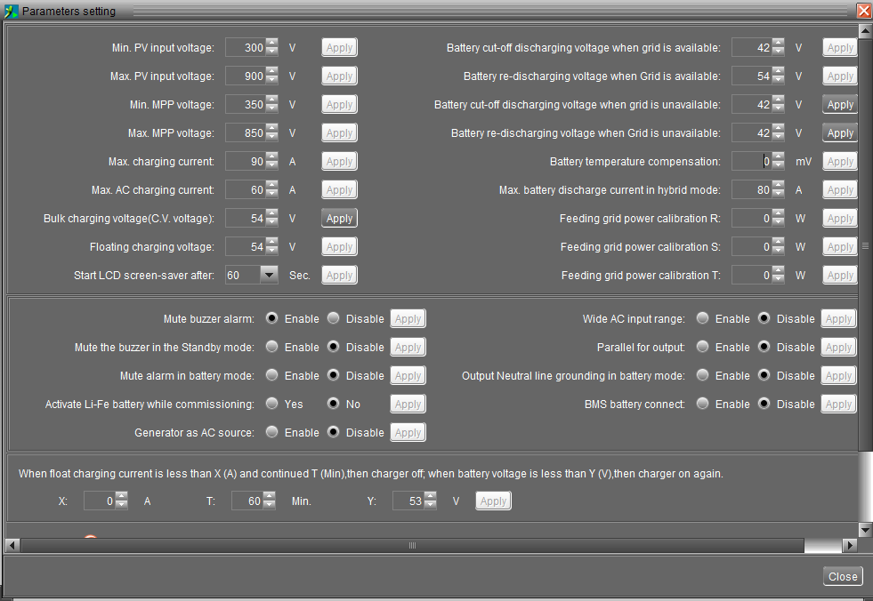This screenshot has height=601, width=873.
Task: Apply battery re-discharging voltage when grid unavailable
Action: (x=840, y=133)
